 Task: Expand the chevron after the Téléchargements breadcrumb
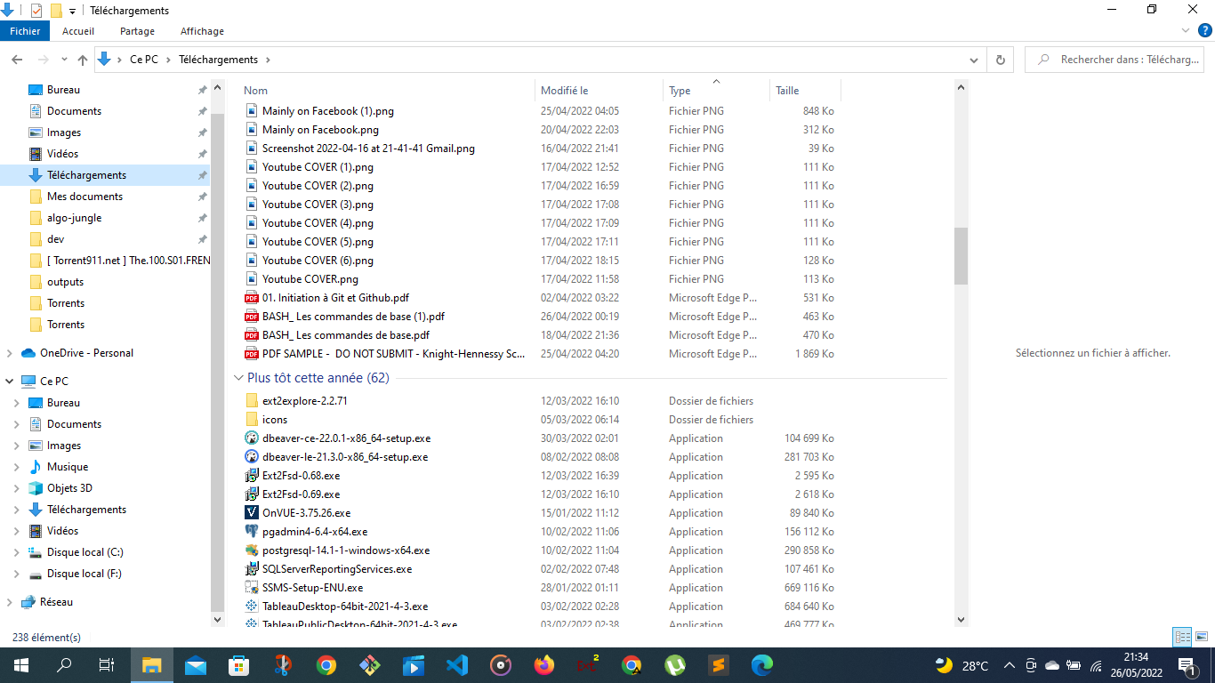pyautogui.click(x=268, y=60)
